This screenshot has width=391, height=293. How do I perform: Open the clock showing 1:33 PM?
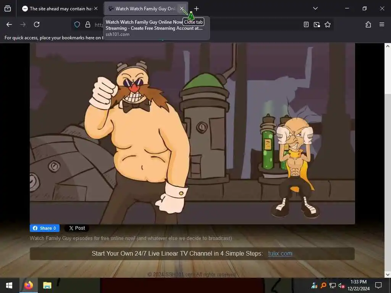point(359,285)
